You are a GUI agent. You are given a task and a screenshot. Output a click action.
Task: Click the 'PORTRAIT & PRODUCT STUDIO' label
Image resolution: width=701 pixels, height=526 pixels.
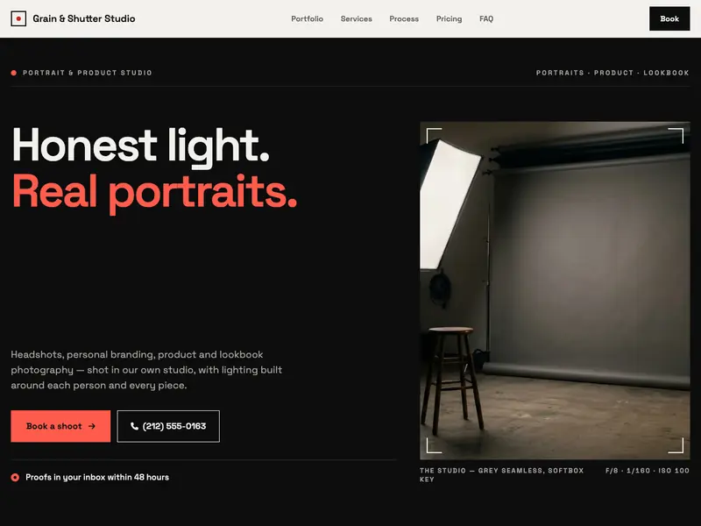coord(87,73)
